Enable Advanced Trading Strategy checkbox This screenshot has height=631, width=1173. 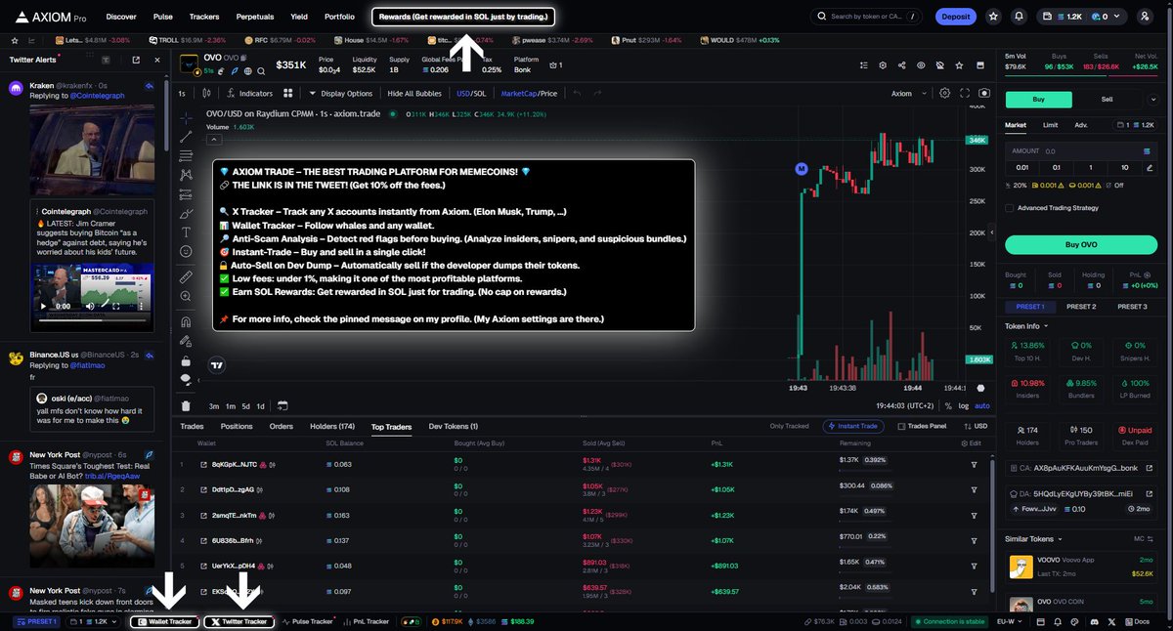[x=1010, y=207]
